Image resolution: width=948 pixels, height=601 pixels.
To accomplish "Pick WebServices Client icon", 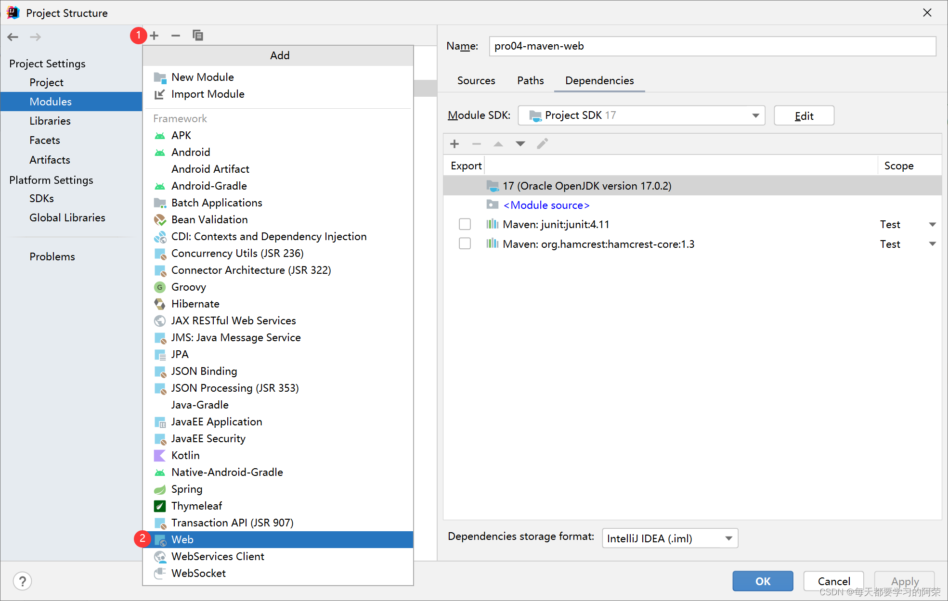I will pyautogui.click(x=160, y=557).
